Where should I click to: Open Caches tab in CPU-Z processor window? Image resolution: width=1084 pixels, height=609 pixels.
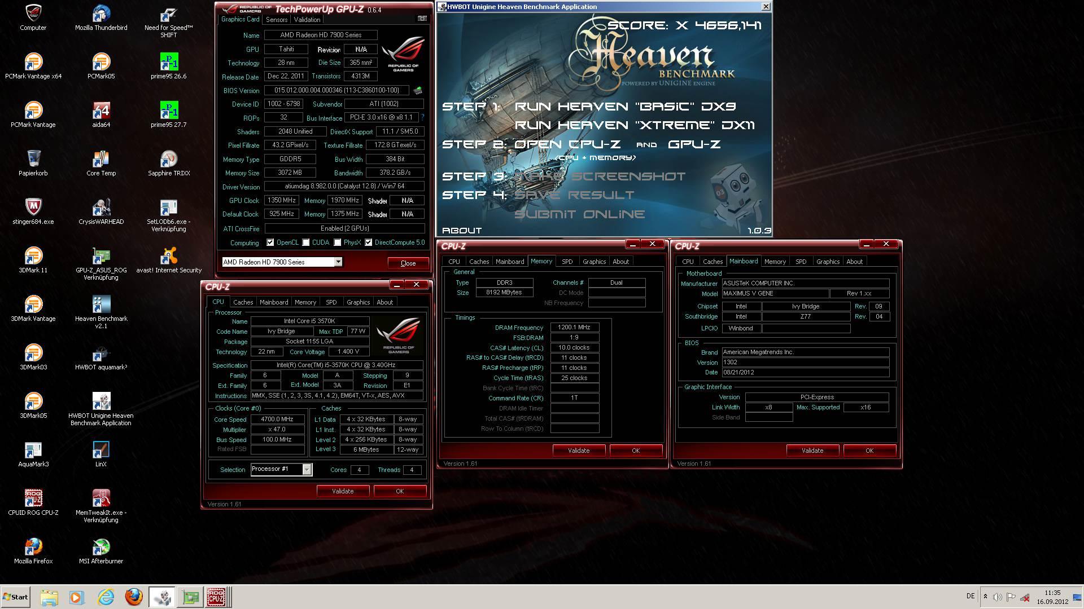click(243, 302)
